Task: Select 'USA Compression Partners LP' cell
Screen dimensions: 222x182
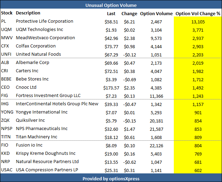Action: coord(47,170)
